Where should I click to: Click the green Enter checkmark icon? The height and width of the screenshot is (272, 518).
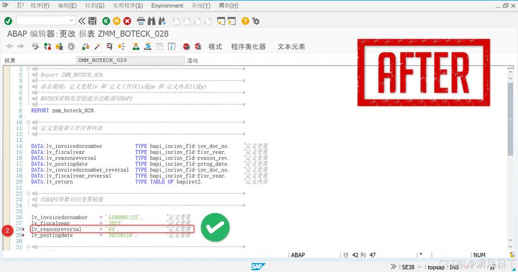click(8, 21)
